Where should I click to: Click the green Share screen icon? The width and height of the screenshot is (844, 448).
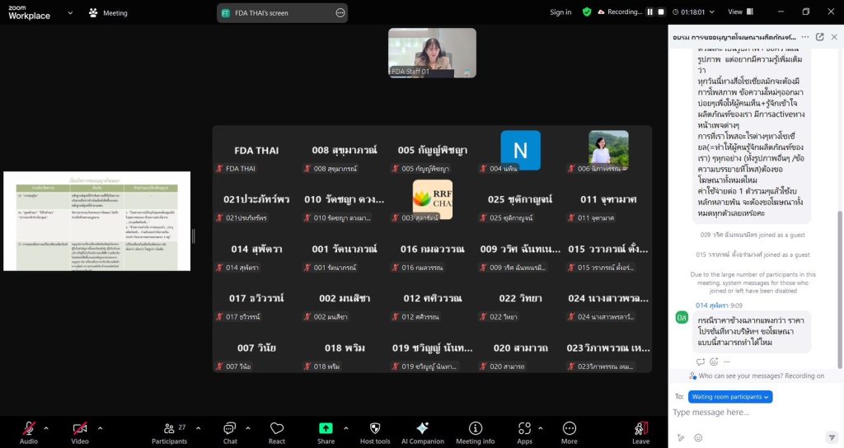point(326,429)
